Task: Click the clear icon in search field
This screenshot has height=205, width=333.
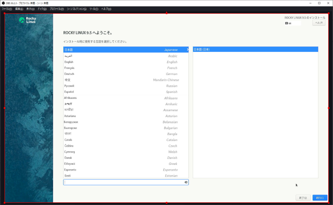Action: tap(186, 182)
